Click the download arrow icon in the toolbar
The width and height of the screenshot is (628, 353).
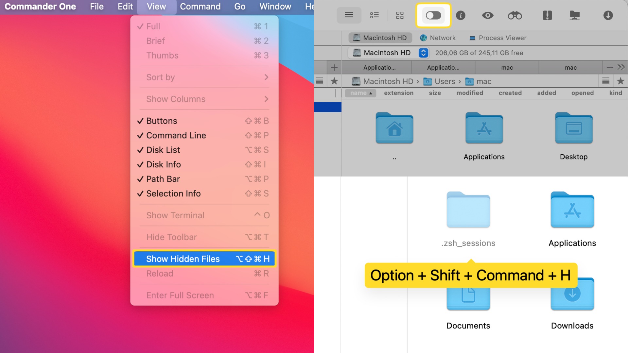point(608,15)
